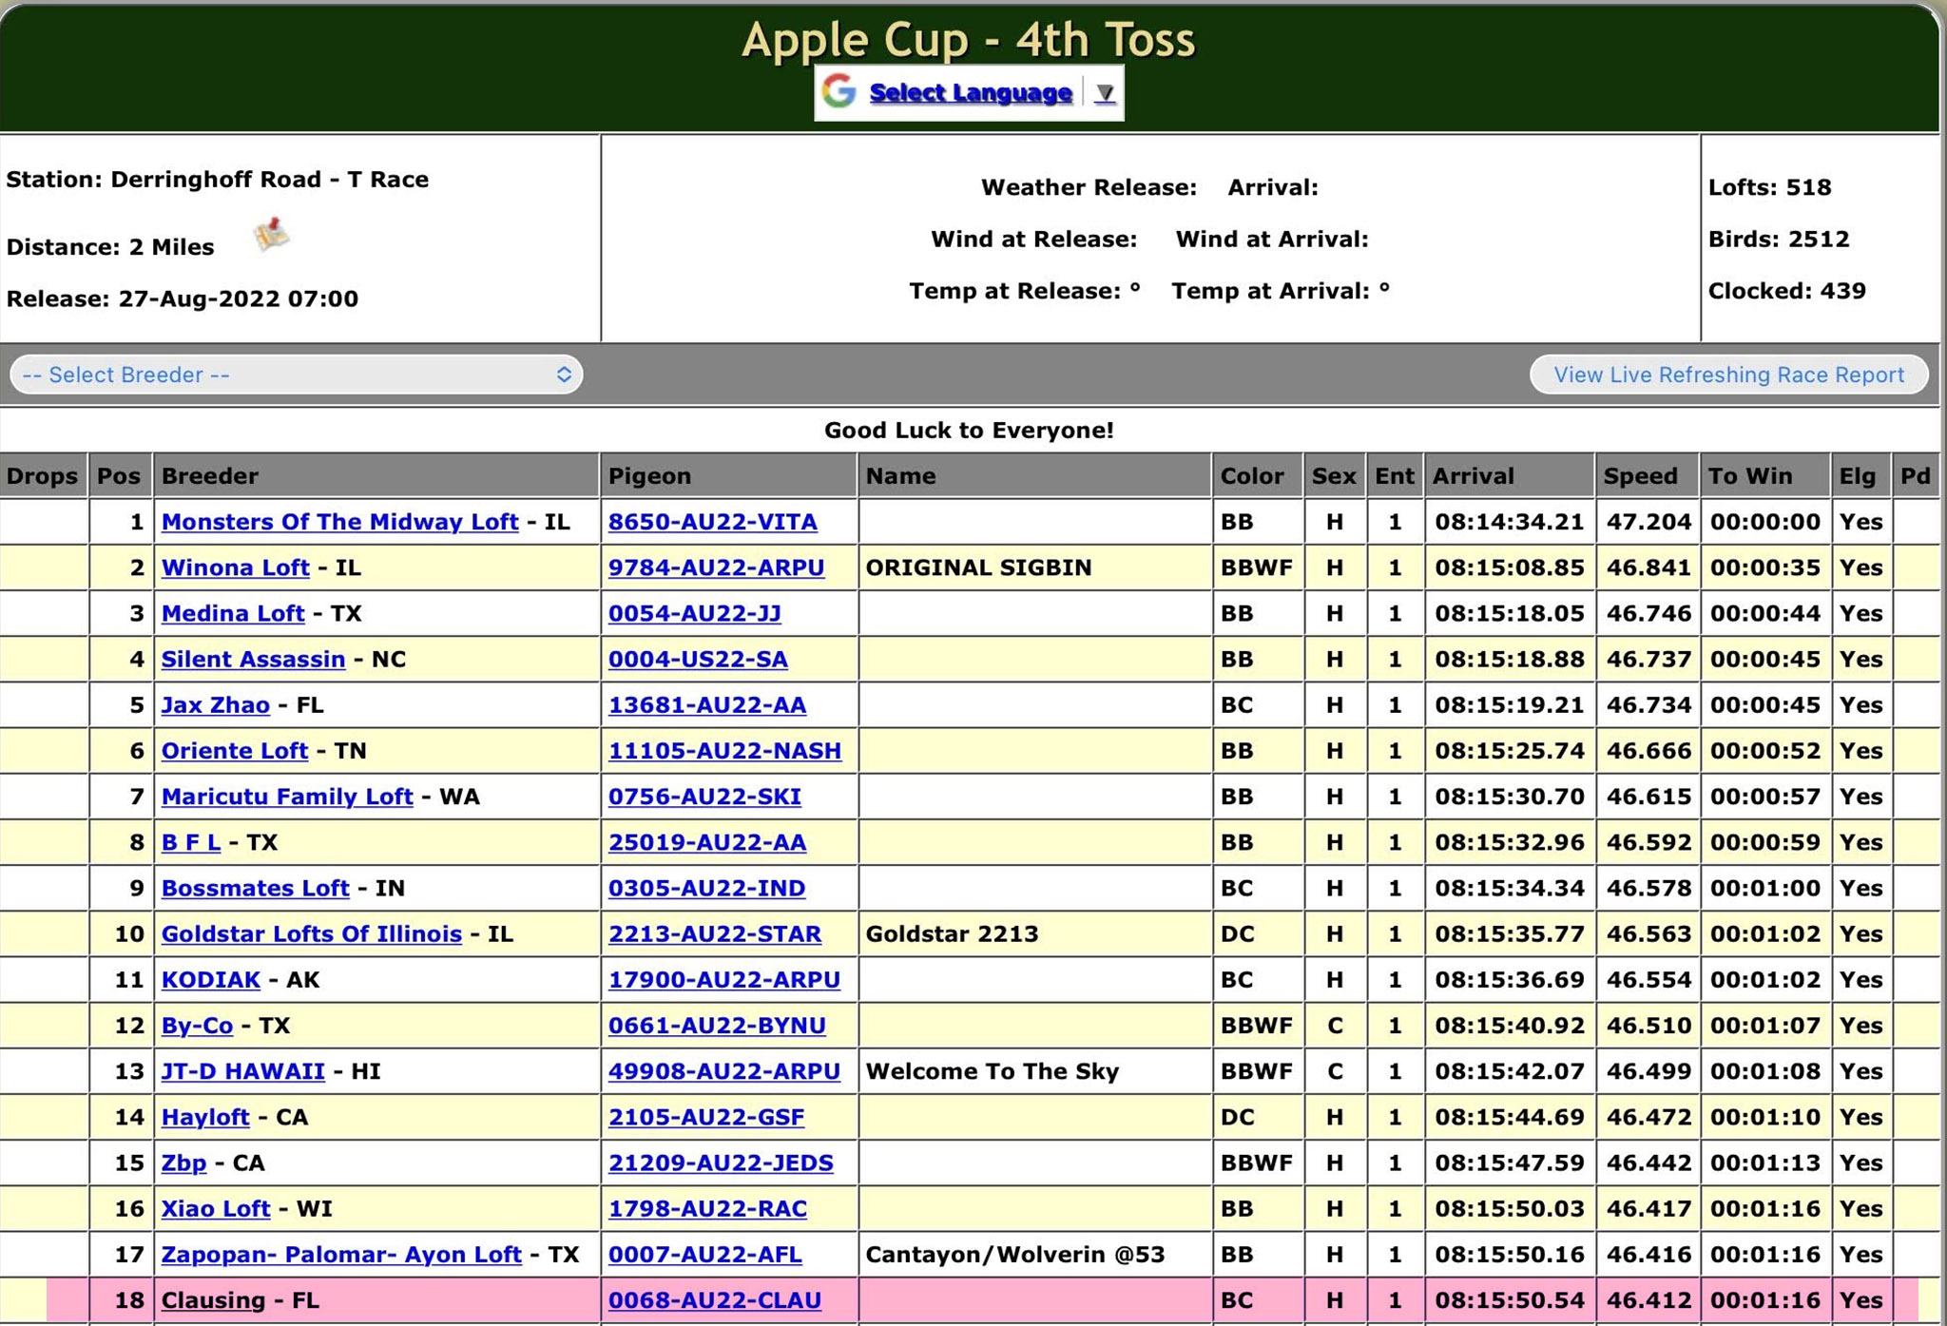The height and width of the screenshot is (1326, 1947).
Task: Click the Google logo icon
Action: tap(839, 92)
